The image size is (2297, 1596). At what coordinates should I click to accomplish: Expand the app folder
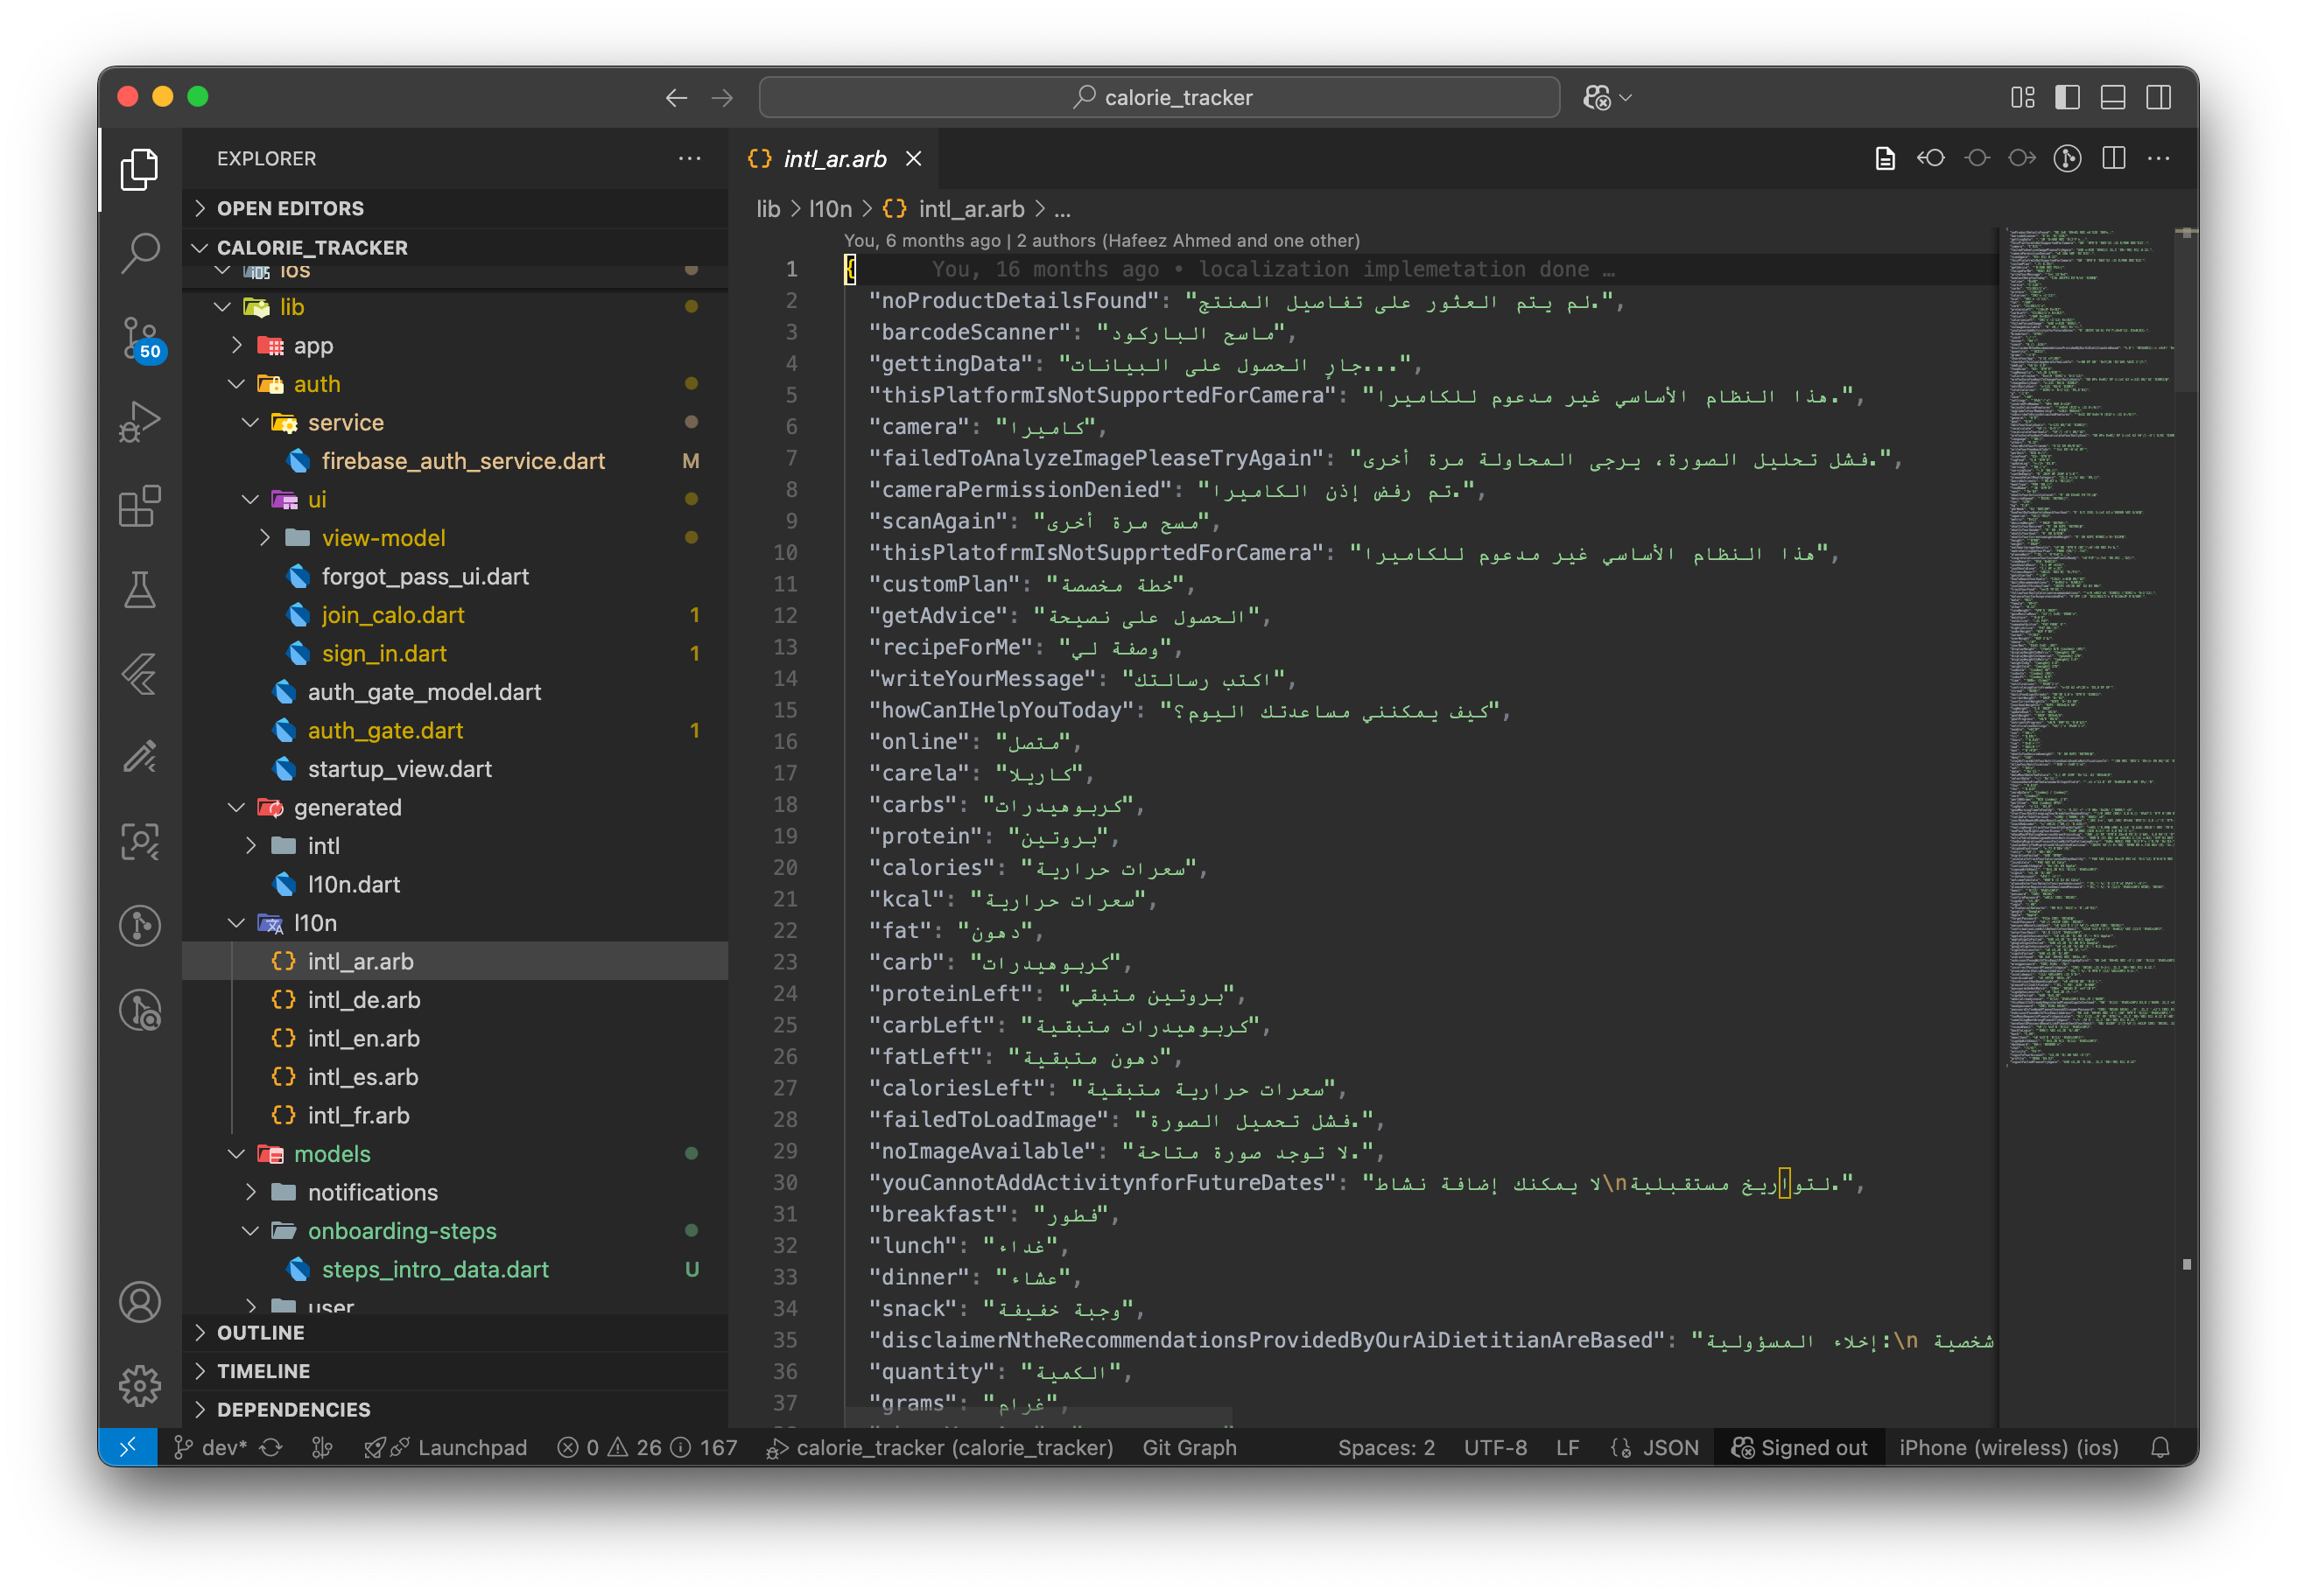(455, 345)
